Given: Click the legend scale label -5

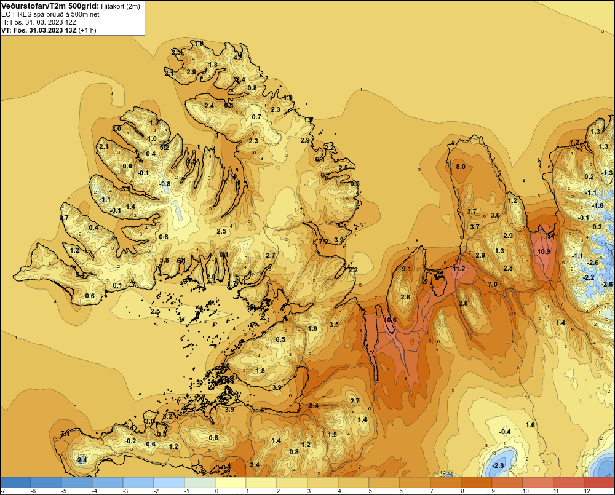Looking at the screenshot, I should 65,491.
